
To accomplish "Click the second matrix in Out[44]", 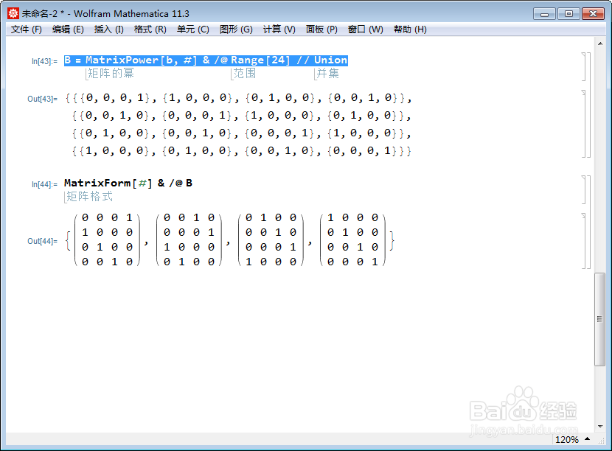I will [x=189, y=240].
